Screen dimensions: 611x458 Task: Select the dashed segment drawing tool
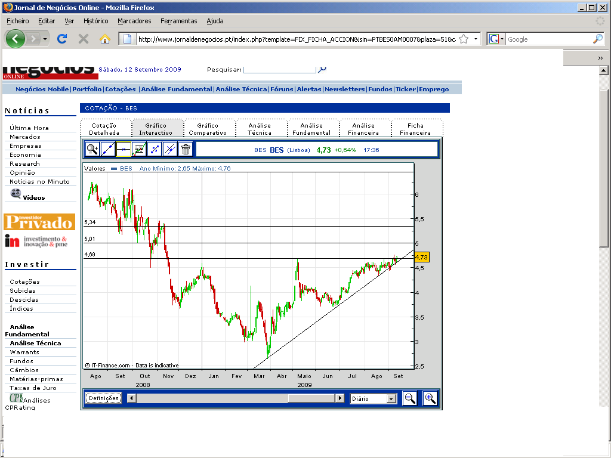pos(155,149)
